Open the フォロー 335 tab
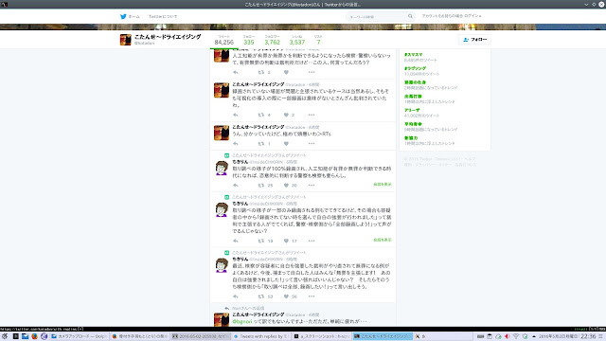The image size is (606, 341). point(248,40)
